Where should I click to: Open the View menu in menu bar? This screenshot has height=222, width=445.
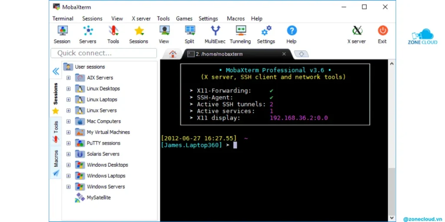pos(117,19)
